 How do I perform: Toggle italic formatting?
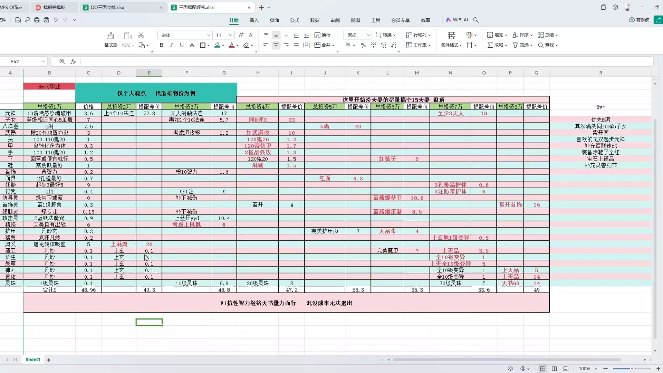(x=171, y=45)
